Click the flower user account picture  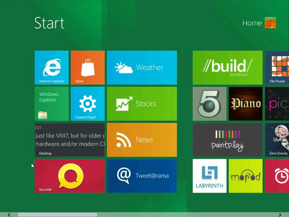[x=270, y=23]
